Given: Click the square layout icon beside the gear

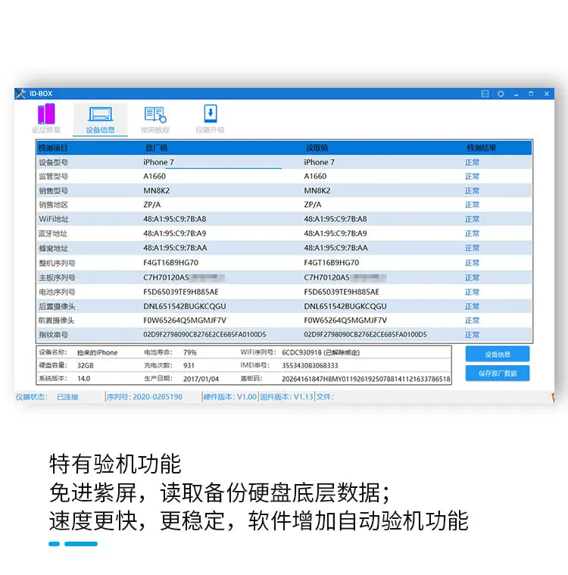Looking at the screenshot, I should click(x=485, y=94).
